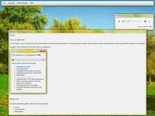Screen dimensions: 155x116
Task: Click 'Implemented 7.CSS in every pages lmao'
Action: 30,79
